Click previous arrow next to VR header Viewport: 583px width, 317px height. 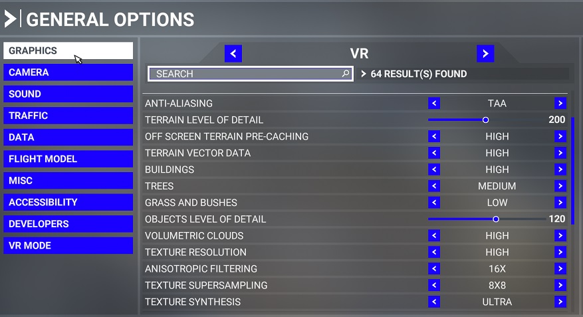click(x=233, y=54)
